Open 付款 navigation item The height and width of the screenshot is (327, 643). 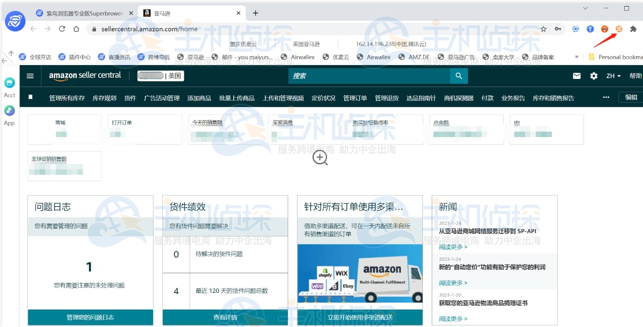(x=487, y=98)
